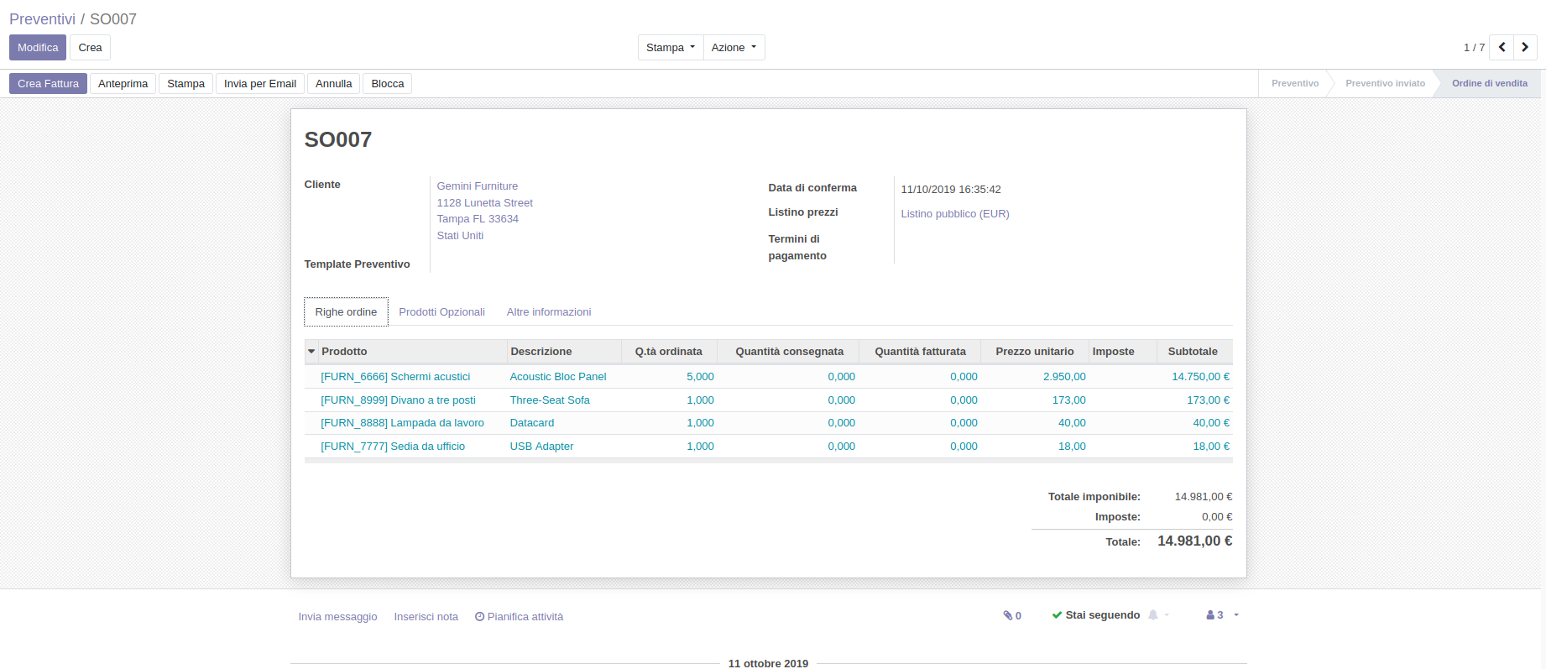This screenshot has width=1546, height=669.
Task: Click the Crea button
Action: click(x=90, y=48)
